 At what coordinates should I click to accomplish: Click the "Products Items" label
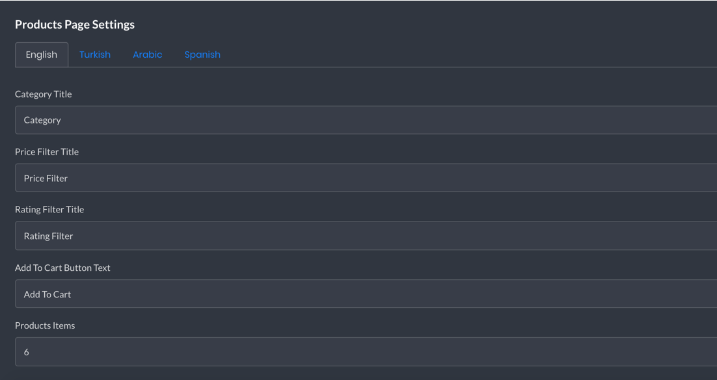click(x=45, y=325)
